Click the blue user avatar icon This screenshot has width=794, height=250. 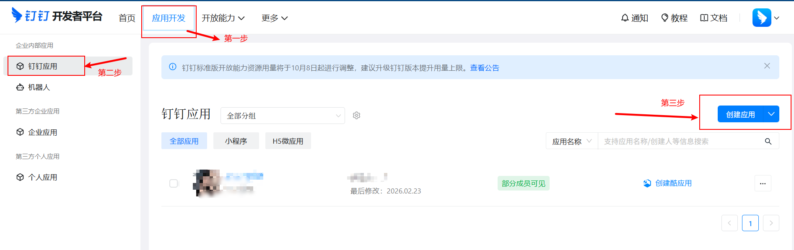click(x=762, y=18)
